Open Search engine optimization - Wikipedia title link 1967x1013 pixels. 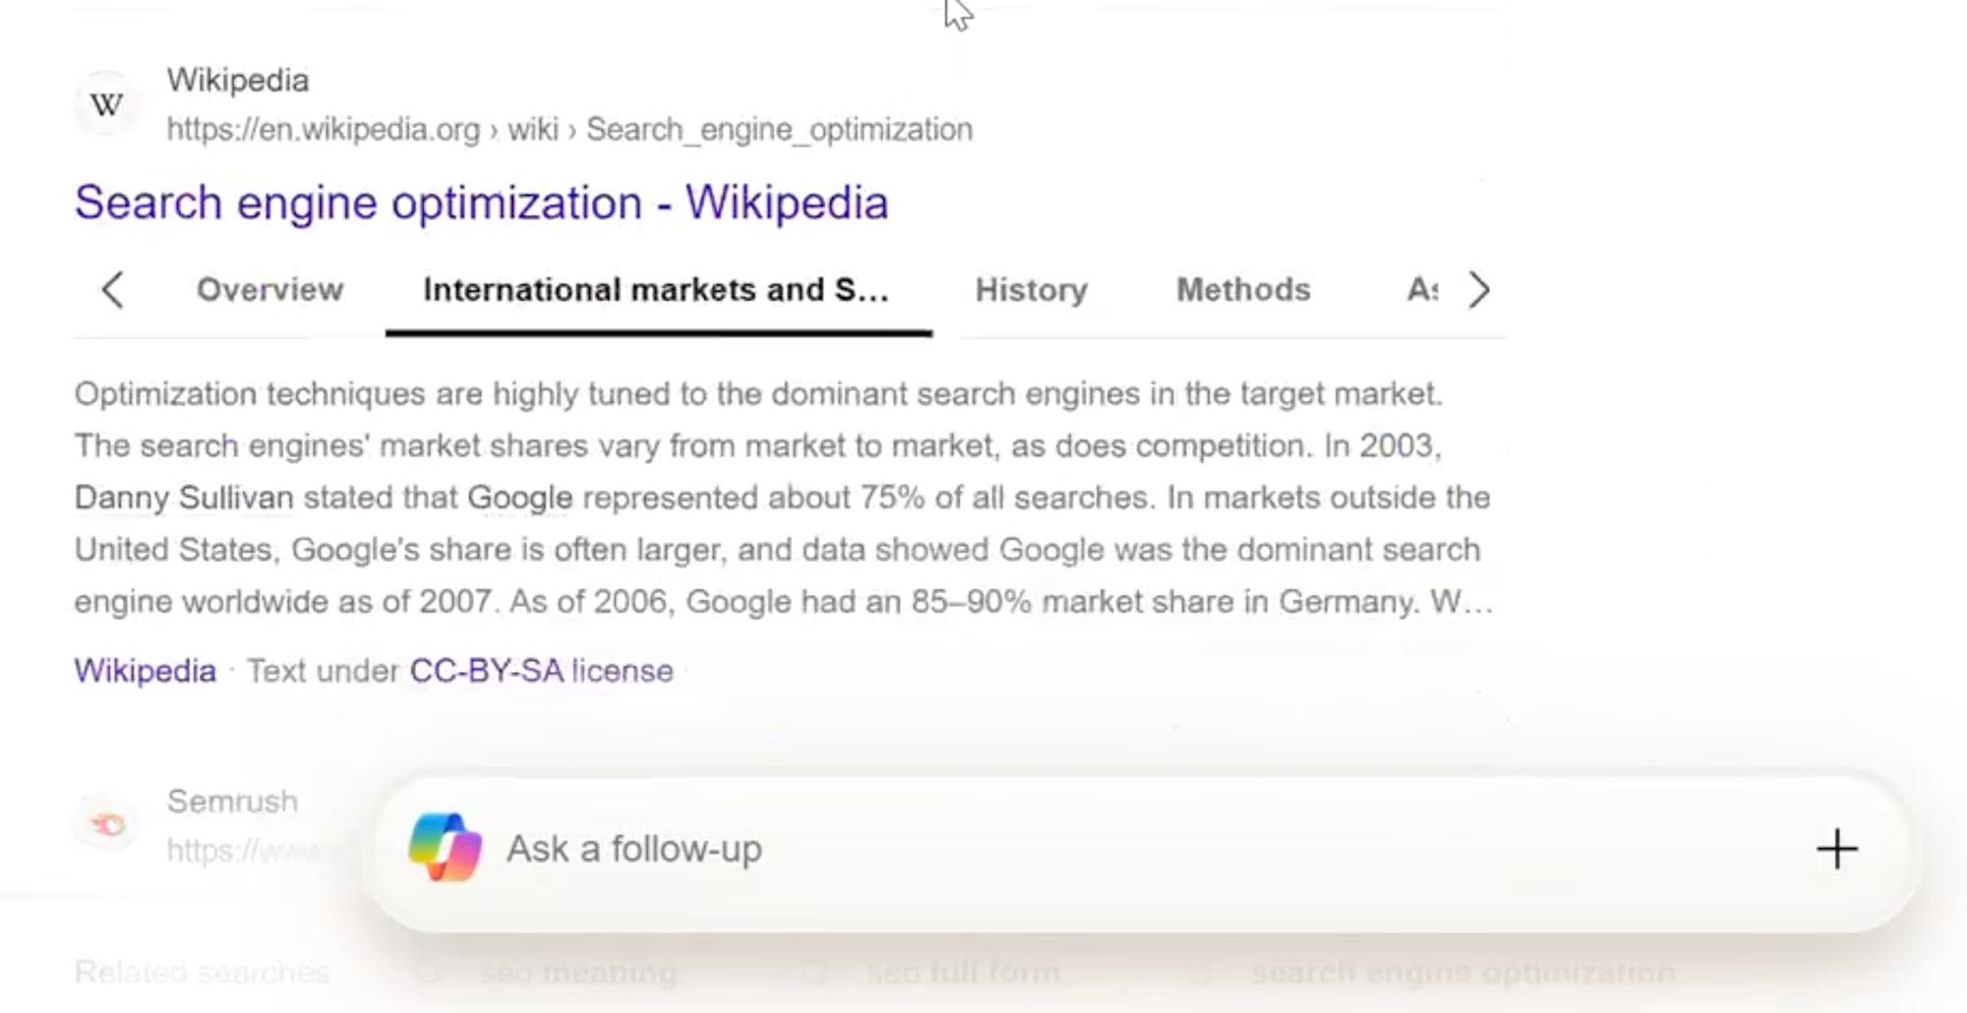coord(482,204)
